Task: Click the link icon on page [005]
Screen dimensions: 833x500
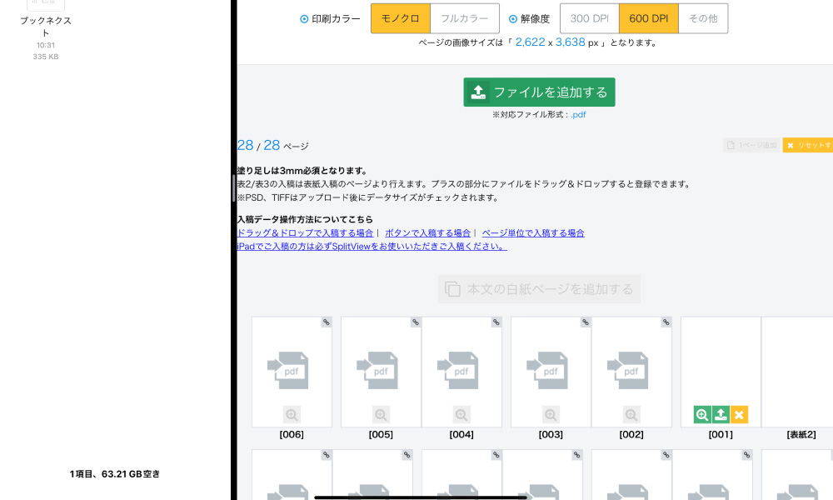Action: pyautogui.click(x=416, y=322)
